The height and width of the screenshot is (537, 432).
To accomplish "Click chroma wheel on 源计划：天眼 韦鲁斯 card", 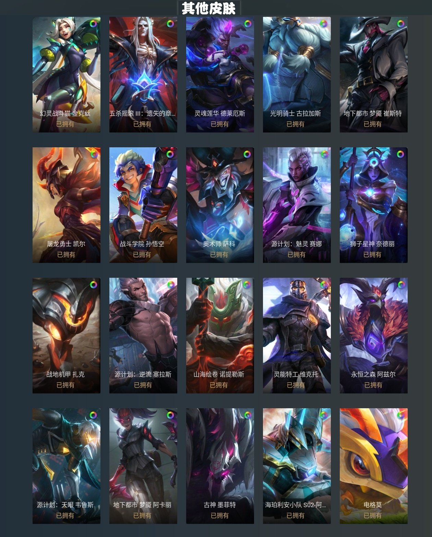I will 93,415.
